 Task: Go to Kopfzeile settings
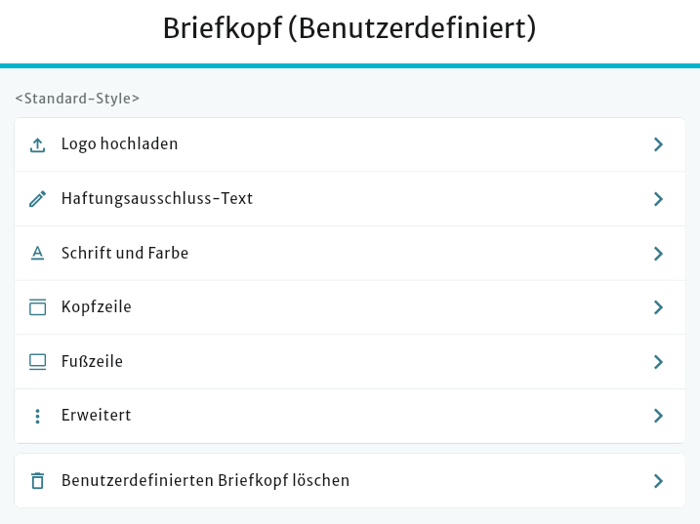[x=97, y=307]
